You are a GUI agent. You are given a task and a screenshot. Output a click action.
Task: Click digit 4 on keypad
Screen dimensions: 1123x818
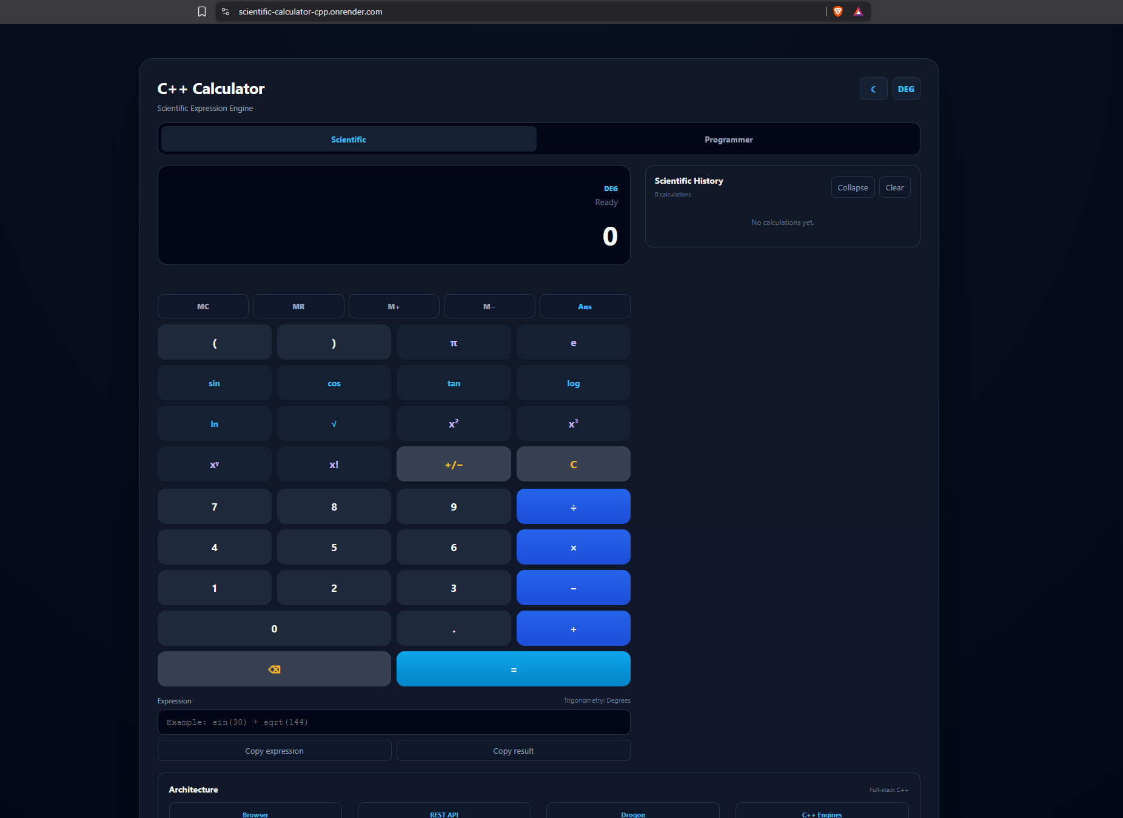click(x=215, y=548)
